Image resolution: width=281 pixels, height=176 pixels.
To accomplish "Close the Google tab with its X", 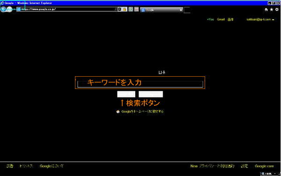I will (181, 10).
